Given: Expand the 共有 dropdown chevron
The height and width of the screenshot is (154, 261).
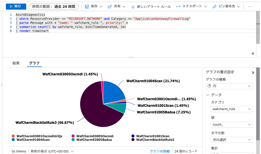Looking at the screenshot, I should point(124,7).
